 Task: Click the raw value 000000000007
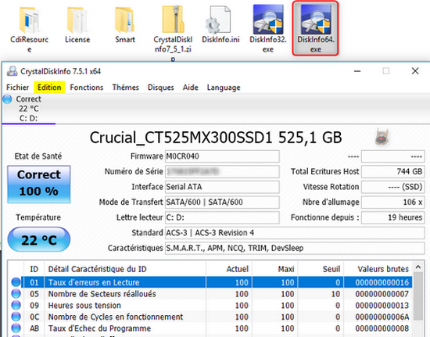pyautogui.click(x=382, y=294)
